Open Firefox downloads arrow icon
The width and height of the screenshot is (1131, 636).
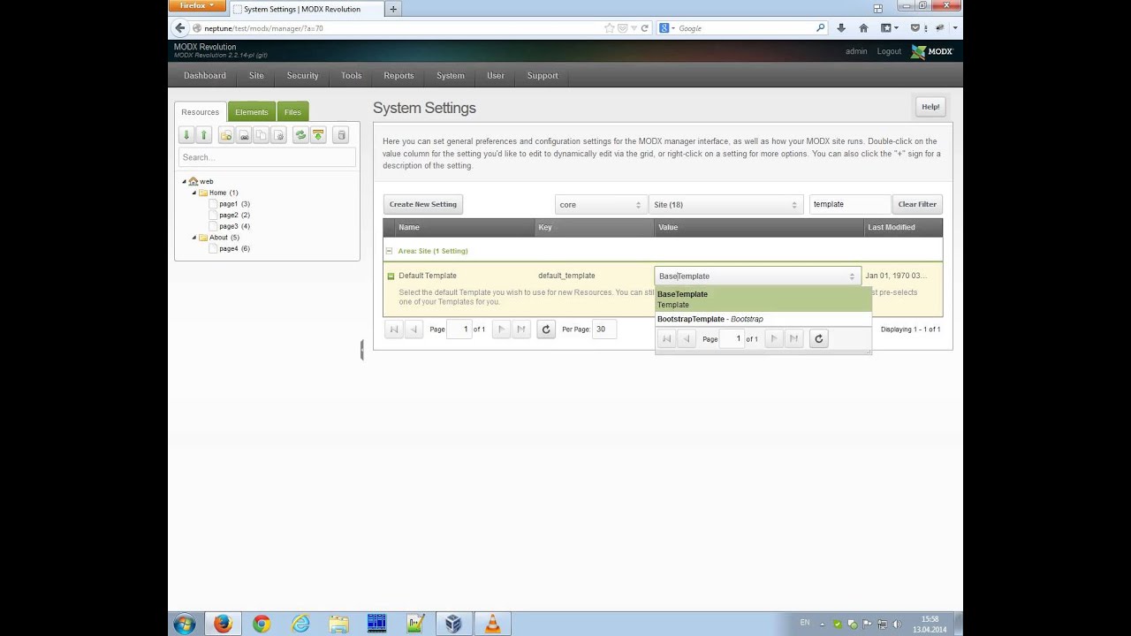[x=841, y=28]
